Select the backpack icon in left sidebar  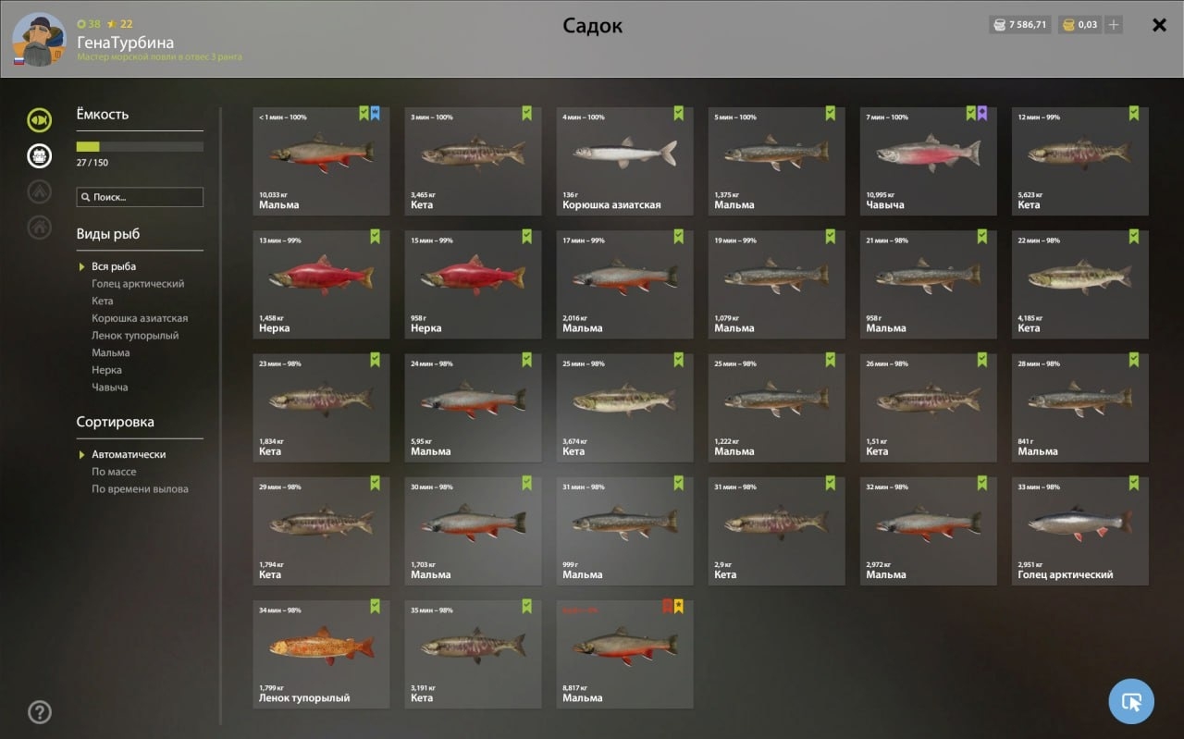coord(39,155)
